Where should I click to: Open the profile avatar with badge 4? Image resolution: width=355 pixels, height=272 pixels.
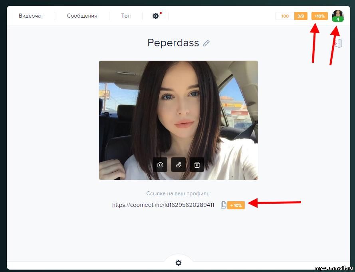click(337, 16)
